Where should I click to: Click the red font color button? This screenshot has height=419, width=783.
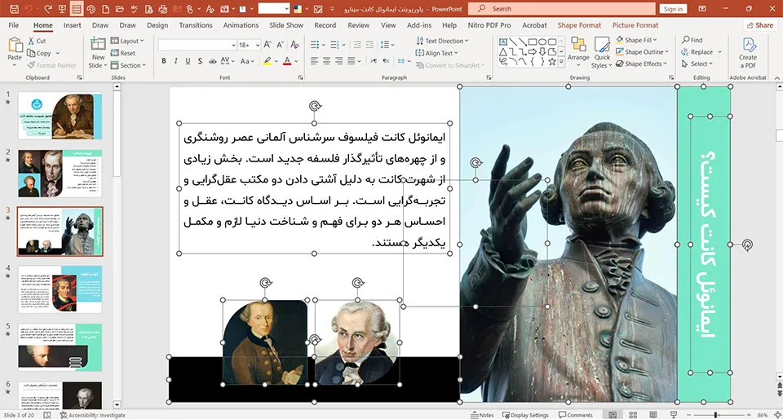pos(286,61)
